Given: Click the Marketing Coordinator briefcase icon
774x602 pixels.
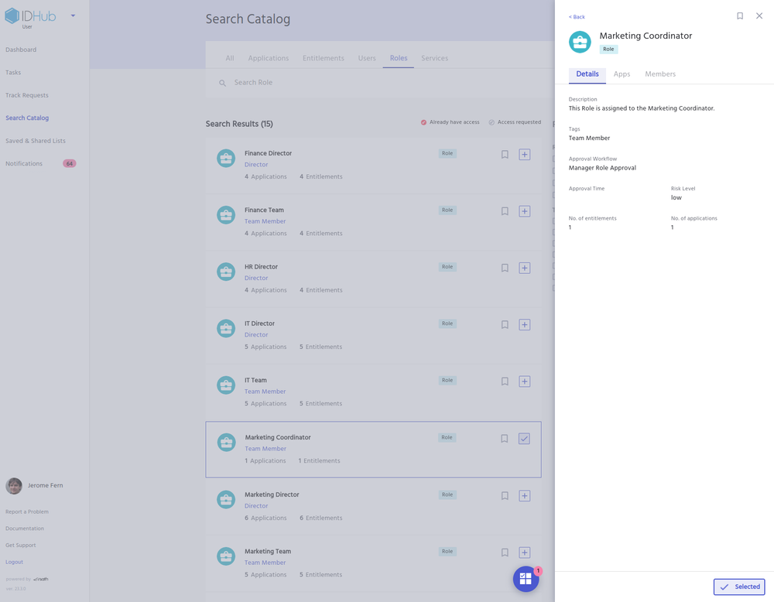Looking at the screenshot, I should 225,442.
